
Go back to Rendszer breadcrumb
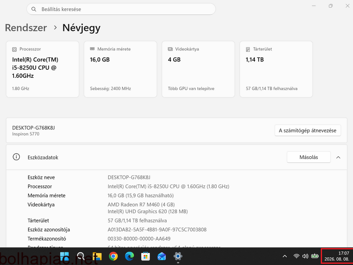click(26, 28)
